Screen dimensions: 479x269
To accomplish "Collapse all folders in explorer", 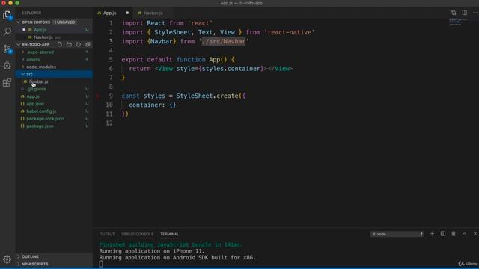I will 88,45.
